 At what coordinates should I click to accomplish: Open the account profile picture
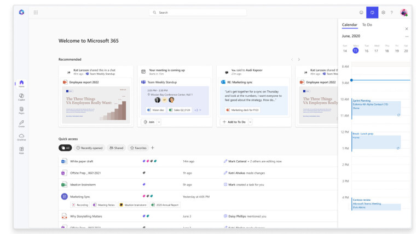point(404,13)
